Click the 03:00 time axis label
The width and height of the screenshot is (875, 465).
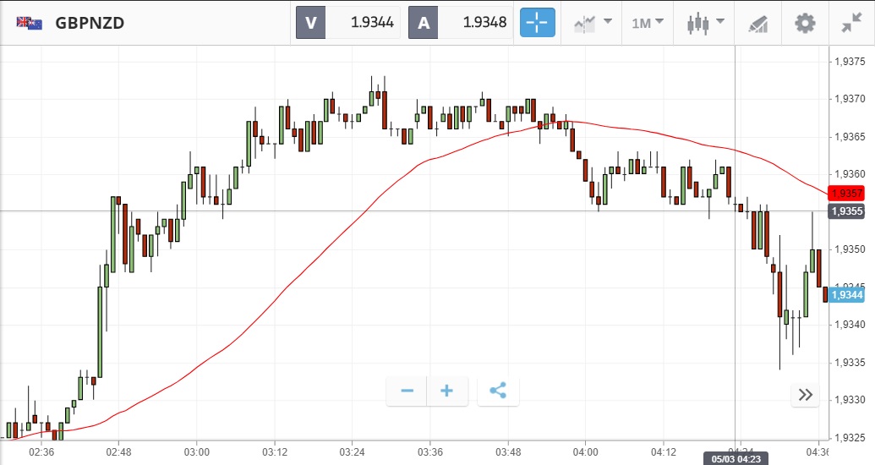[196, 452]
